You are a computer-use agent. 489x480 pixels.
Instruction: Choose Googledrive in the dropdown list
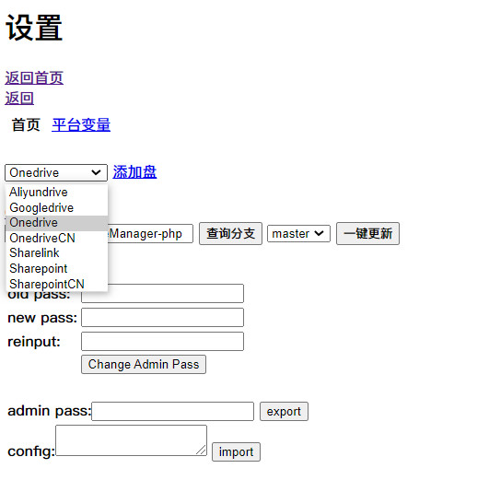coord(57,207)
